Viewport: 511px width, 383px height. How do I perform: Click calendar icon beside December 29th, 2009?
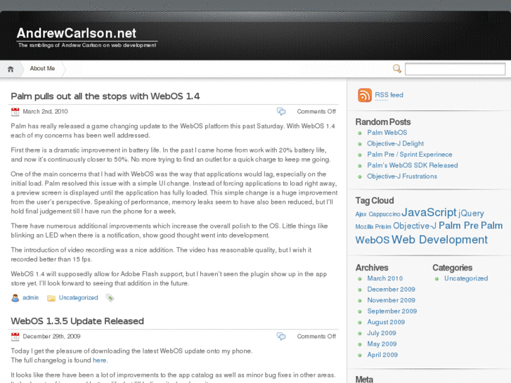(x=15, y=337)
